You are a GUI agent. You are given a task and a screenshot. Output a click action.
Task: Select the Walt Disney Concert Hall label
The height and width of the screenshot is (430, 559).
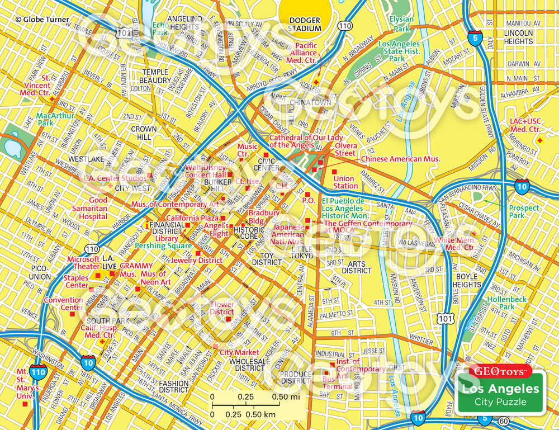[206, 171]
